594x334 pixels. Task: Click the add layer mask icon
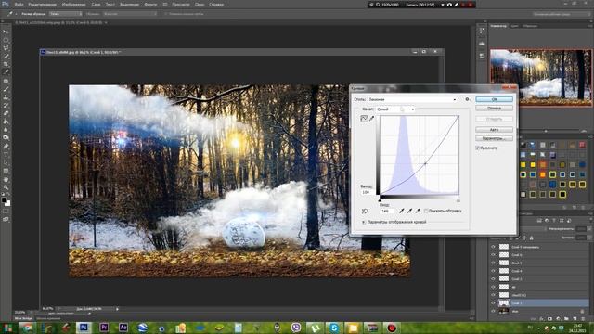click(550, 319)
